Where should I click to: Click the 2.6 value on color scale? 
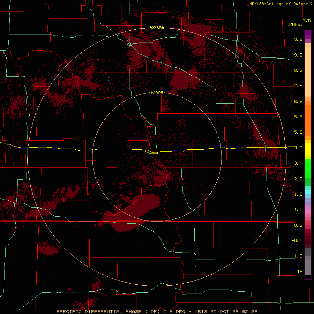click(x=298, y=179)
